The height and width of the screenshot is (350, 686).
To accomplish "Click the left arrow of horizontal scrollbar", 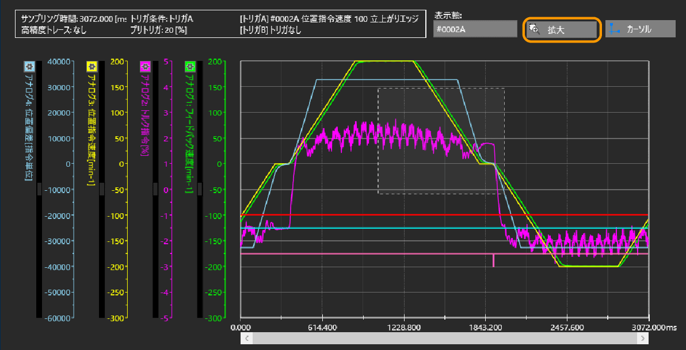I will click(246, 339).
